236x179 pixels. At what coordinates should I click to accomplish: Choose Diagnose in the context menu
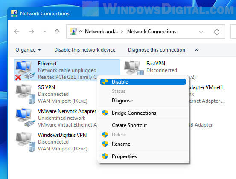click(x=122, y=101)
